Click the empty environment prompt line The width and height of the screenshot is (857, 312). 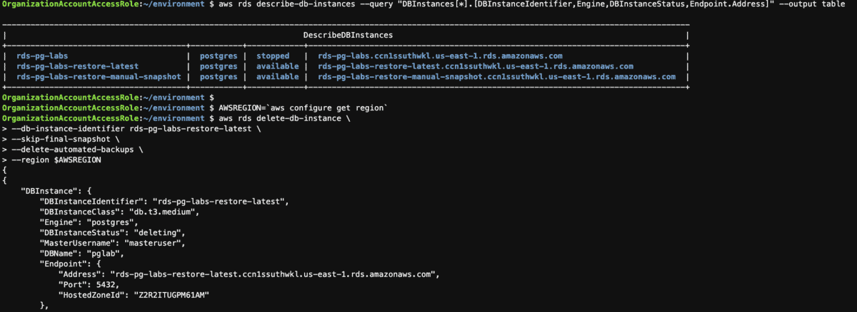coord(109,97)
